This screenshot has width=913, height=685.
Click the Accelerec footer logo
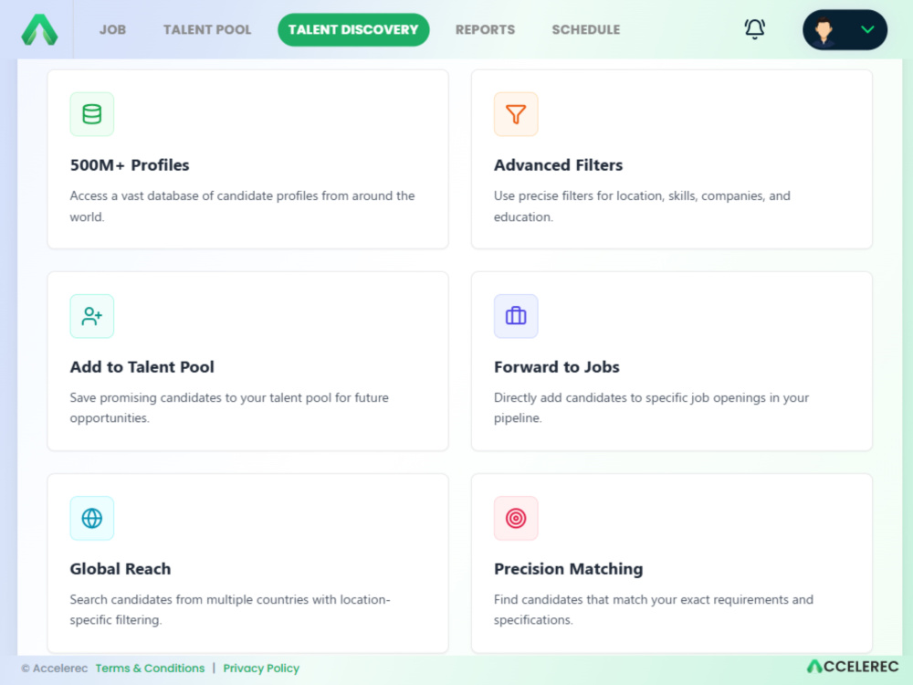[853, 667]
